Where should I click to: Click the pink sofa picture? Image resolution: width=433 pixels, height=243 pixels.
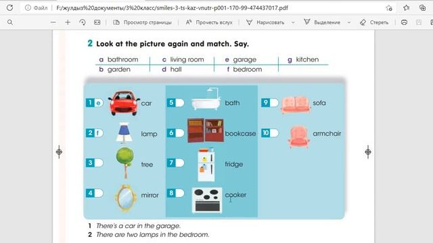pyautogui.click(x=296, y=105)
